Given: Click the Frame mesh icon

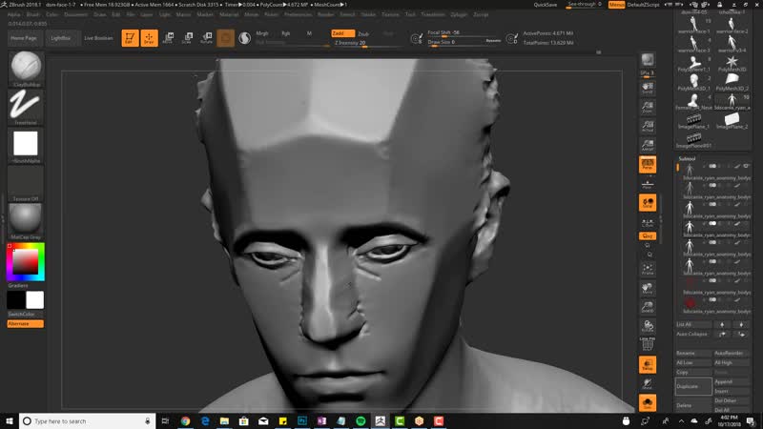Looking at the screenshot, I should (648, 269).
